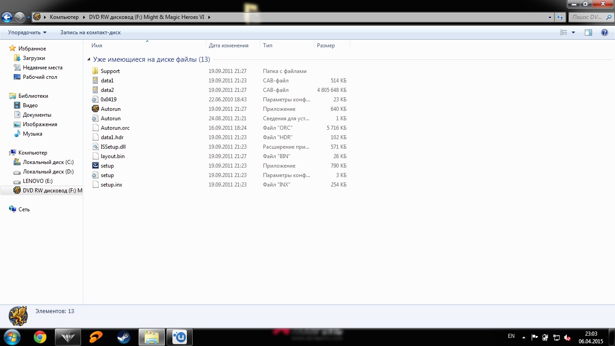Sort by the Тип column header

click(267, 46)
